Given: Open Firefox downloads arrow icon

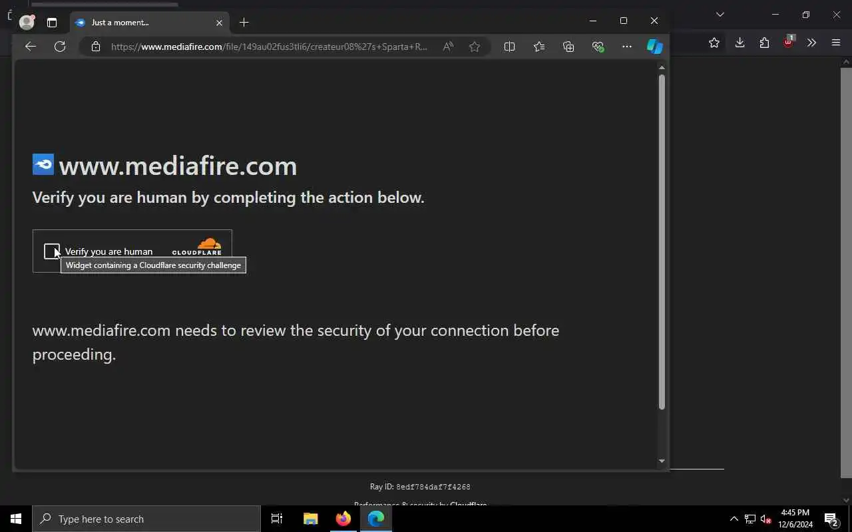Looking at the screenshot, I should (x=740, y=43).
